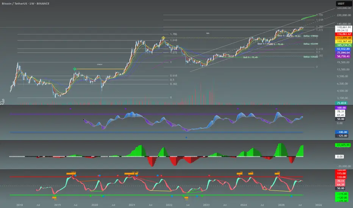Screen dimensions: 353x208
Task: Click the 9,500.00 price scale label
Action: (342, 76)
